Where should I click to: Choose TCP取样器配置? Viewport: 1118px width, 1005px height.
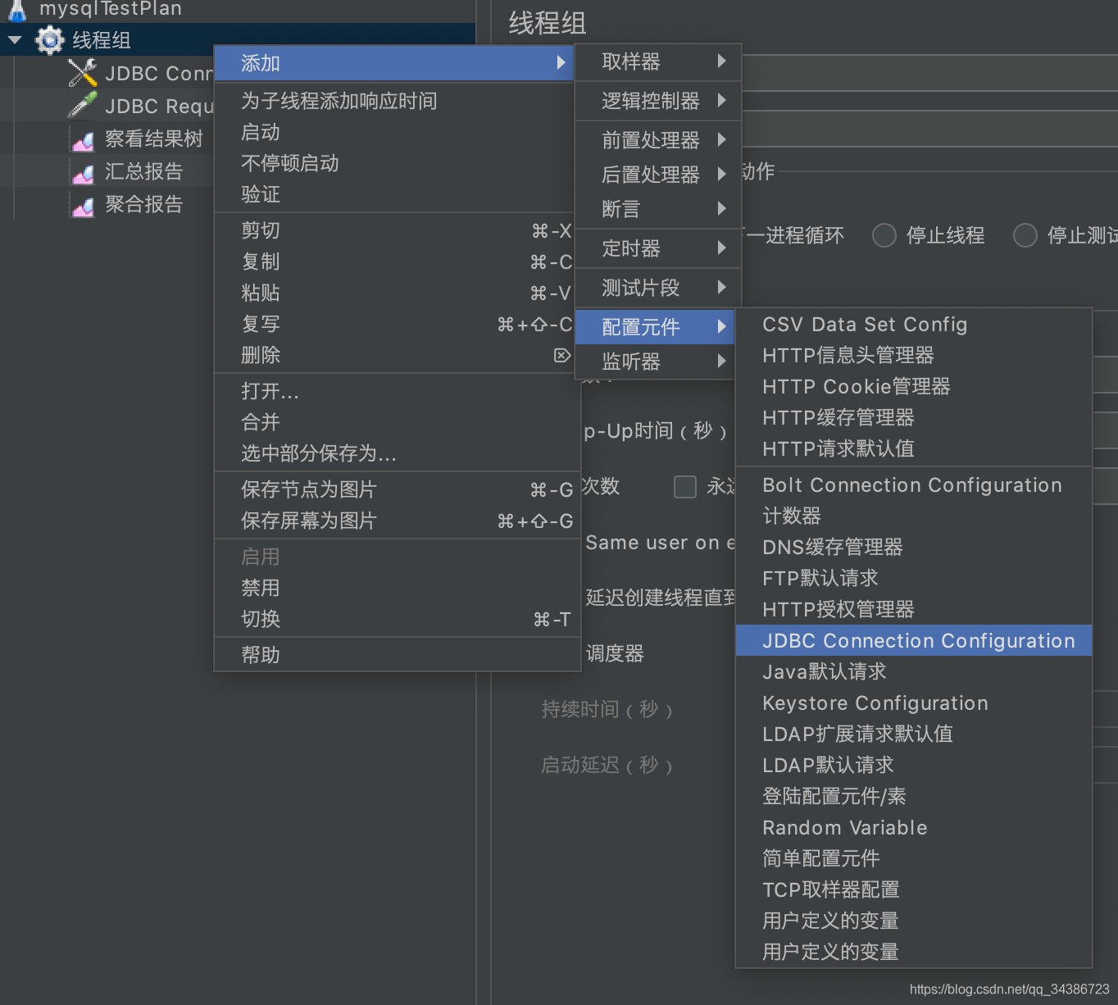coord(914,890)
